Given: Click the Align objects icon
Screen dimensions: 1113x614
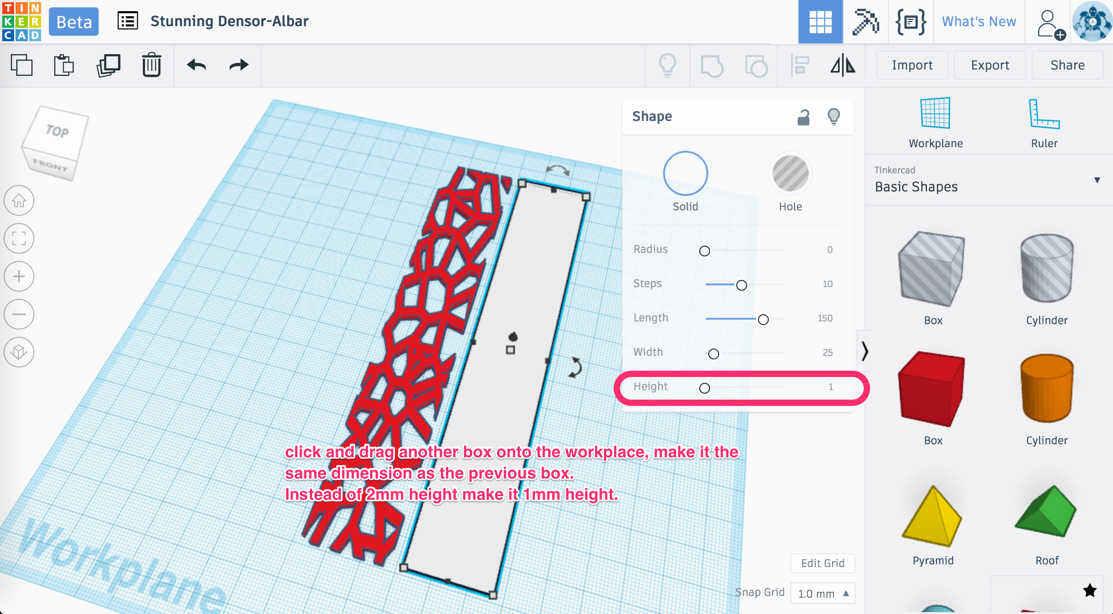Looking at the screenshot, I should [x=801, y=65].
